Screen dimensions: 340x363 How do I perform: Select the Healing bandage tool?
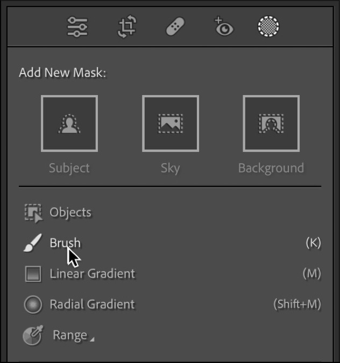click(175, 27)
